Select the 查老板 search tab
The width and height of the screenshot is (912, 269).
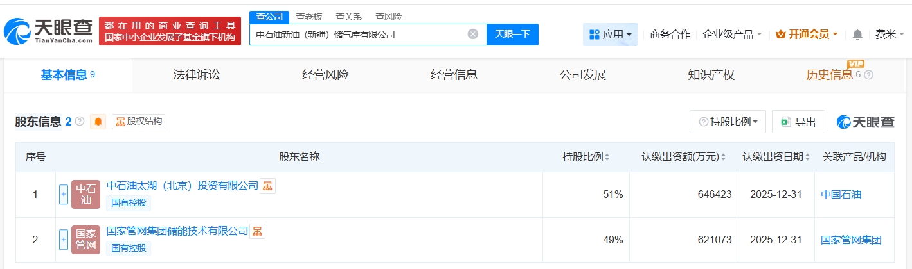(x=309, y=17)
